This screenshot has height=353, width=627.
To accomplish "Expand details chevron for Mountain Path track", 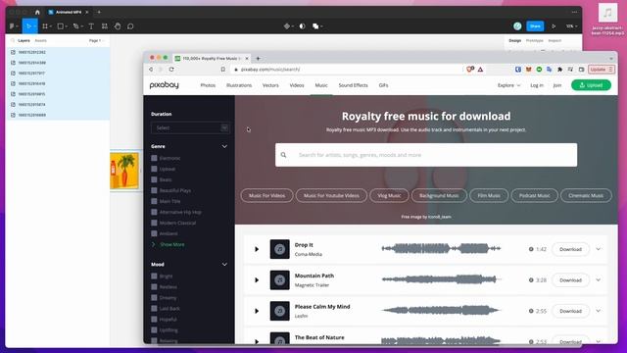I will coord(598,279).
